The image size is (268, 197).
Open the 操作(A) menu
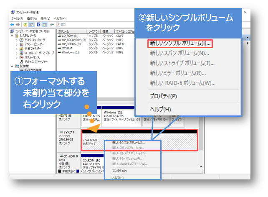tap(32, 18)
